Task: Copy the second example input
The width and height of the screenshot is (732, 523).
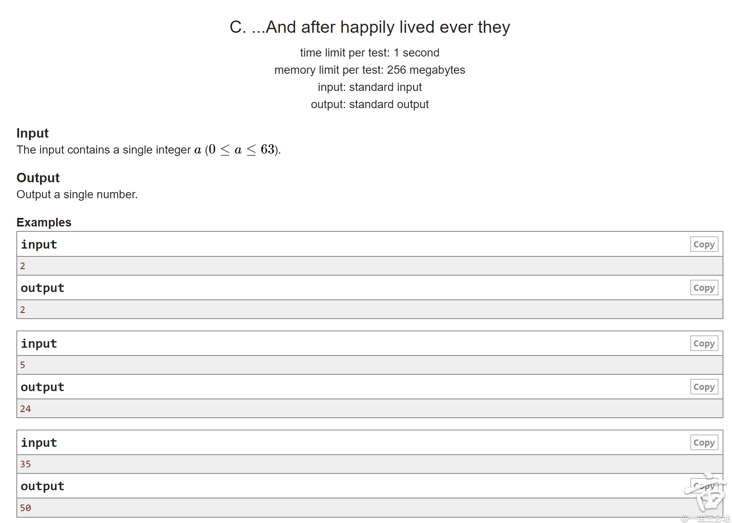Action: point(704,344)
